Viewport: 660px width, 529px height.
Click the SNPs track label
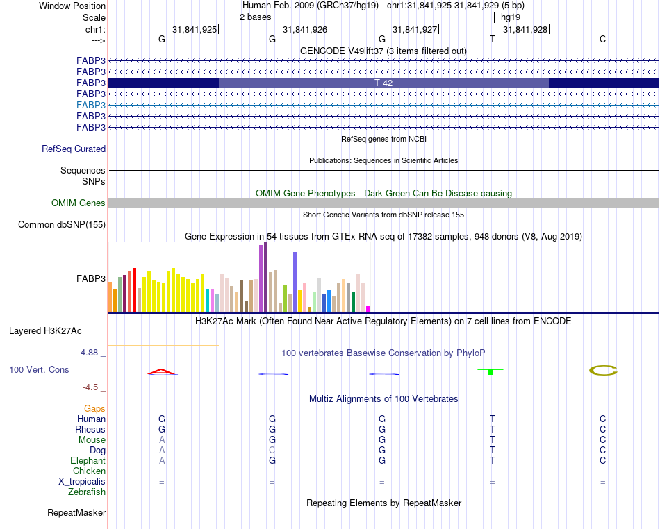(x=94, y=182)
